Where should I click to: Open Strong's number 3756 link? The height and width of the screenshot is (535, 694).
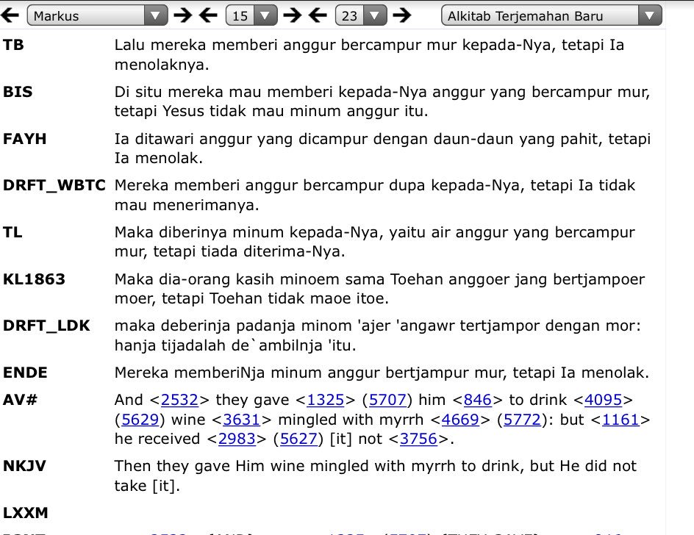(418, 439)
